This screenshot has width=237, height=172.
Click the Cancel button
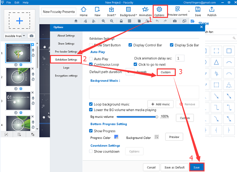pyautogui.click(x=151, y=167)
